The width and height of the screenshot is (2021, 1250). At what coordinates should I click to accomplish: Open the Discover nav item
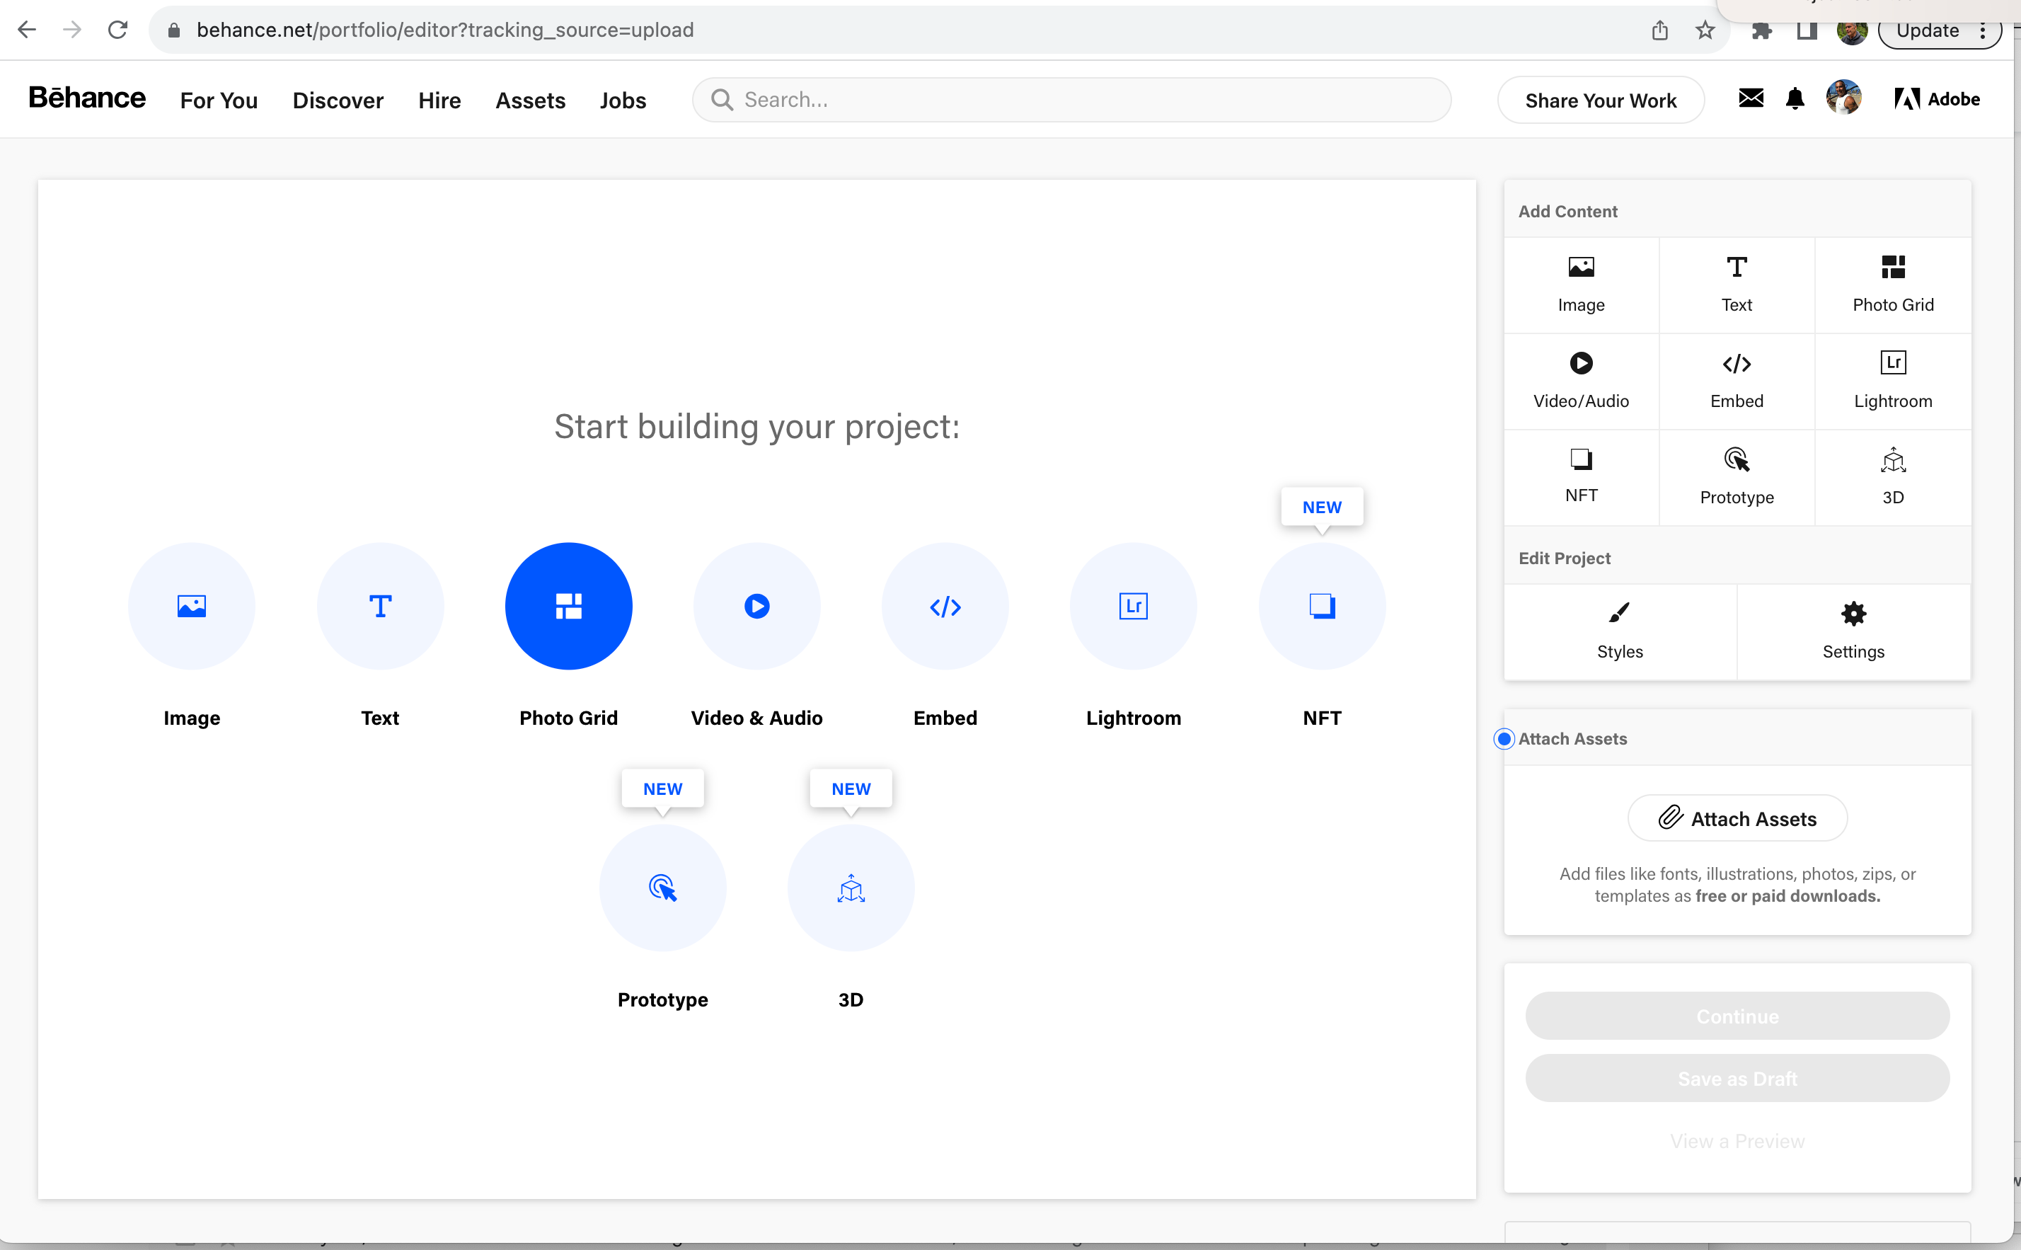pyautogui.click(x=337, y=100)
